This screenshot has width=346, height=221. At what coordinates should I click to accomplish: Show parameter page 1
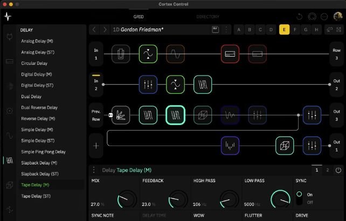tap(317, 170)
